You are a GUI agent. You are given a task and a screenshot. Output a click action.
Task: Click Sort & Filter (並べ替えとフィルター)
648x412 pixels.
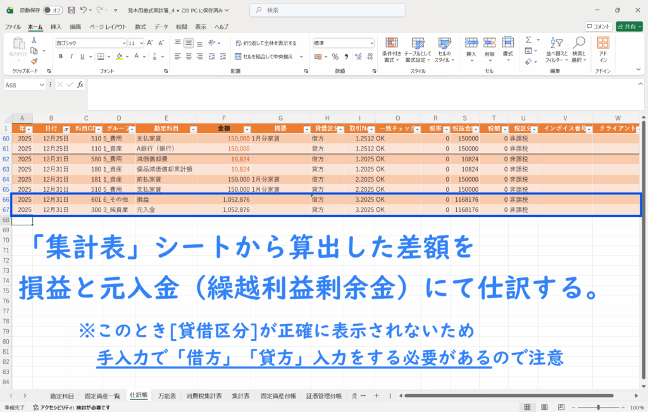556,49
